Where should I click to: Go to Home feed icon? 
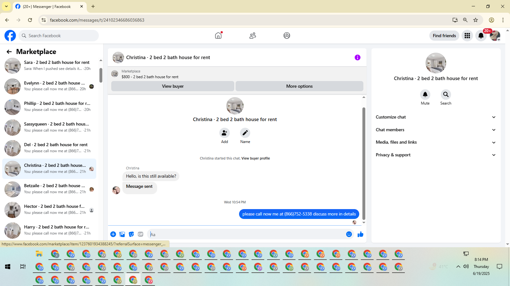(x=218, y=36)
